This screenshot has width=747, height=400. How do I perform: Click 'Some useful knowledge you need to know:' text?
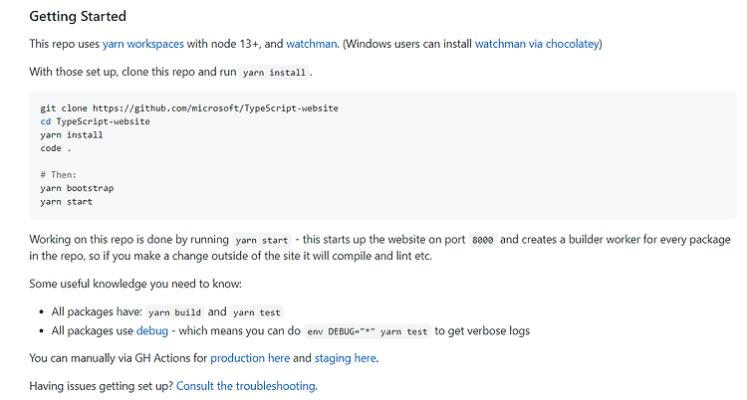click(135, 284)
